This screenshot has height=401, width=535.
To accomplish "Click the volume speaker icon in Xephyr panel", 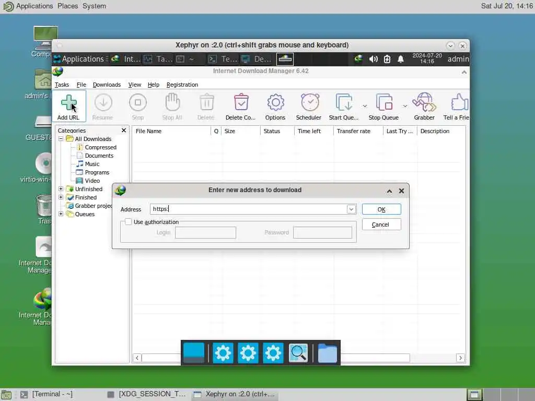I will [x=373, y=59].
